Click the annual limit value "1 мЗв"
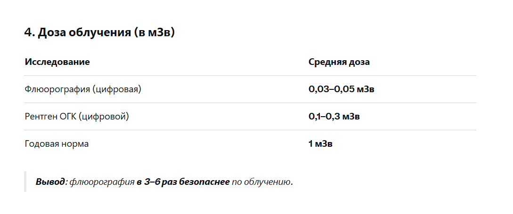Screen dimensions: 513x214 pyautogui.click(x=320, y=143)
